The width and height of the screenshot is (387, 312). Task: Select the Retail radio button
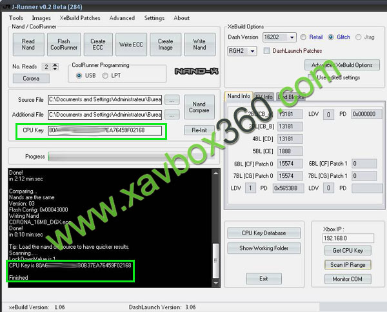pyautogui.click(x=303, y=37)
